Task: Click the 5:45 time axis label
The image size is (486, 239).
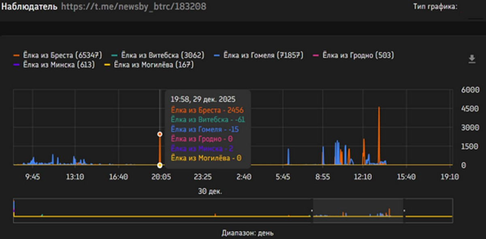Action: pos(283,177)
